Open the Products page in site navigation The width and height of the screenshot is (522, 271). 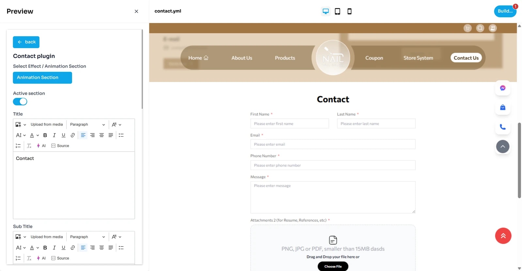[x=285, y=58]
